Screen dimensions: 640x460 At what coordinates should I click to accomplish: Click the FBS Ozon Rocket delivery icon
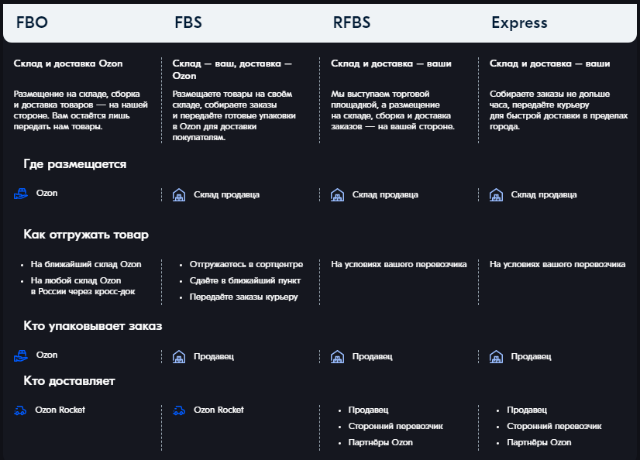pos(179,410)
